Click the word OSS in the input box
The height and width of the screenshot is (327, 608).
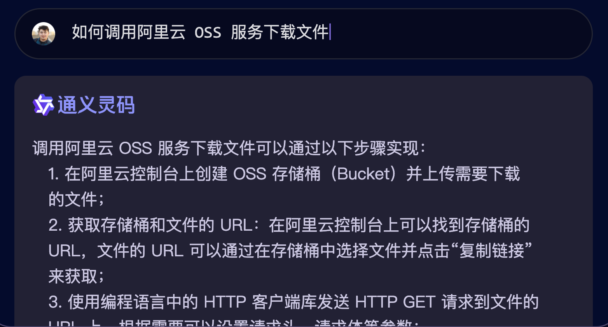208,33
